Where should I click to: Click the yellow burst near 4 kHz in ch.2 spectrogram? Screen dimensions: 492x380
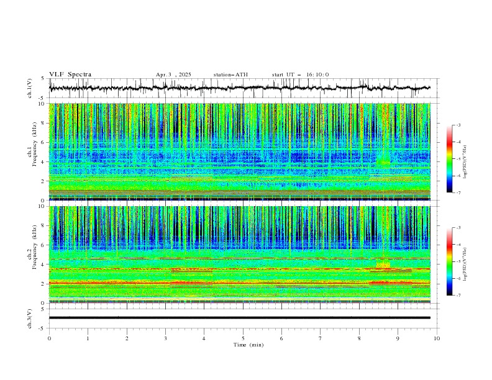(x=383, y=264)
